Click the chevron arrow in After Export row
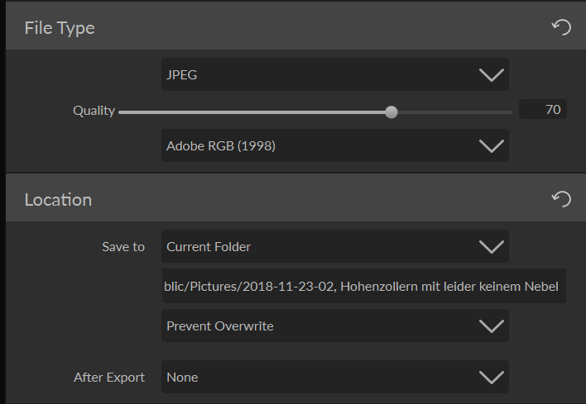The image size is (586, 404). (x=492, y=378)
